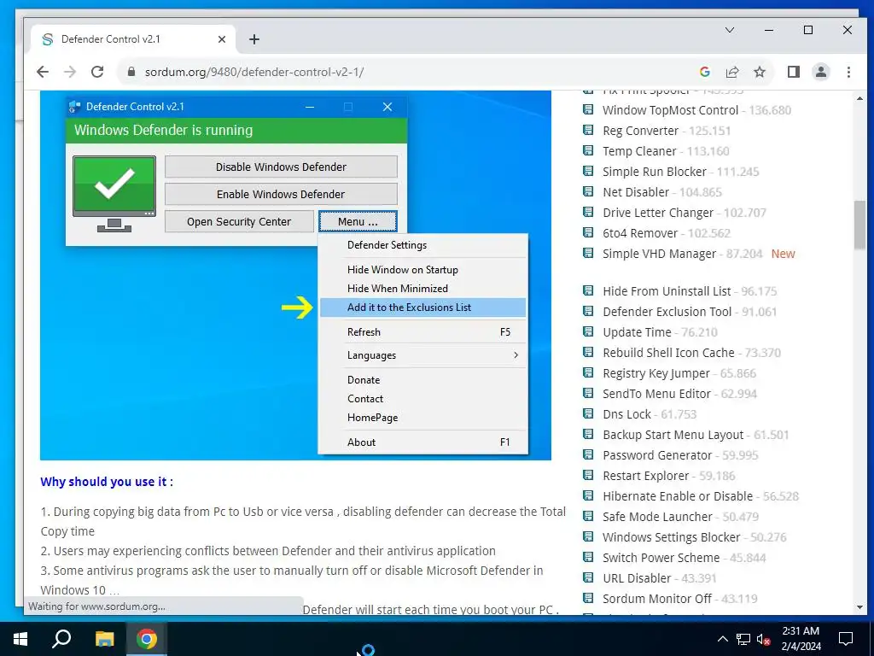This screenshot has height=656, width=874.
Task: Click the icon beside Update Time
Action: (x=588, y=331)
